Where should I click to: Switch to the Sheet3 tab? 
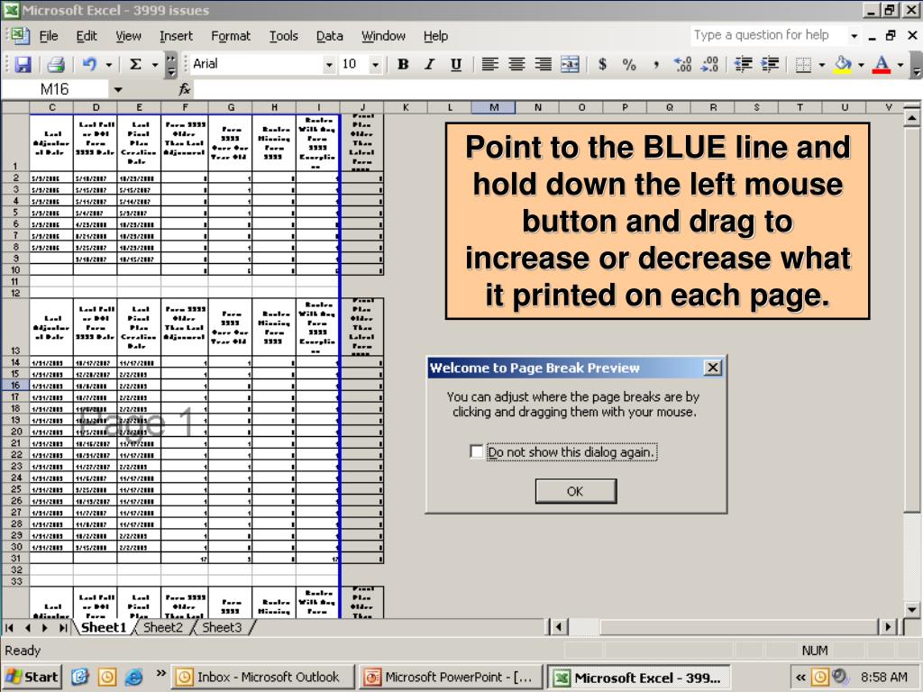222,627
